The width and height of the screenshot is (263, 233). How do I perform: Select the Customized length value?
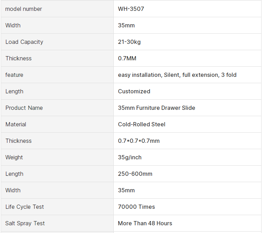(x=134, y=91)
